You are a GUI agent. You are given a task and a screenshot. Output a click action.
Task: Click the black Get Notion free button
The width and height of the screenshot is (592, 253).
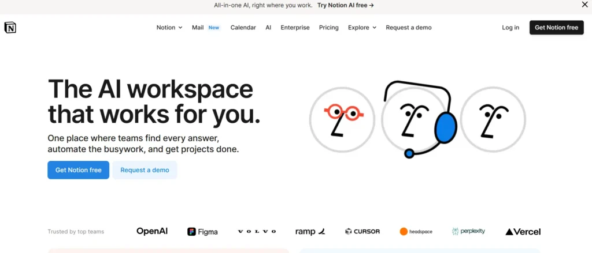pos(557,28)
